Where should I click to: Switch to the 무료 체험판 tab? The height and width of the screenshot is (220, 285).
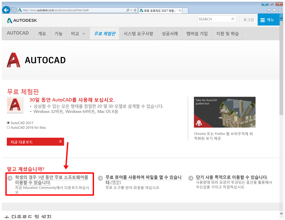[105, 34]
